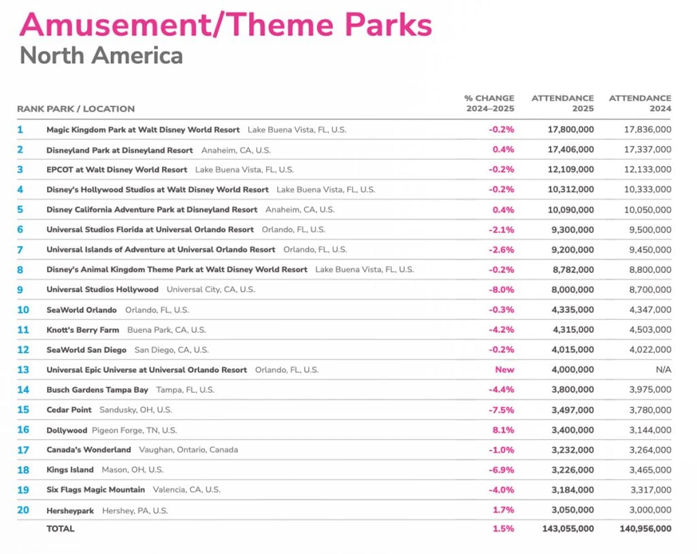Click rank number 10 for SeaWorld Orlando

tap(23, 310)
